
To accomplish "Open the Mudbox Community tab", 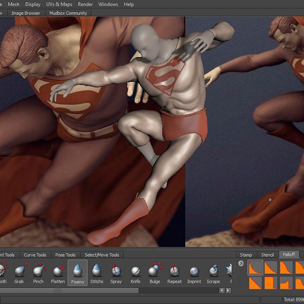I will point(68,13).
